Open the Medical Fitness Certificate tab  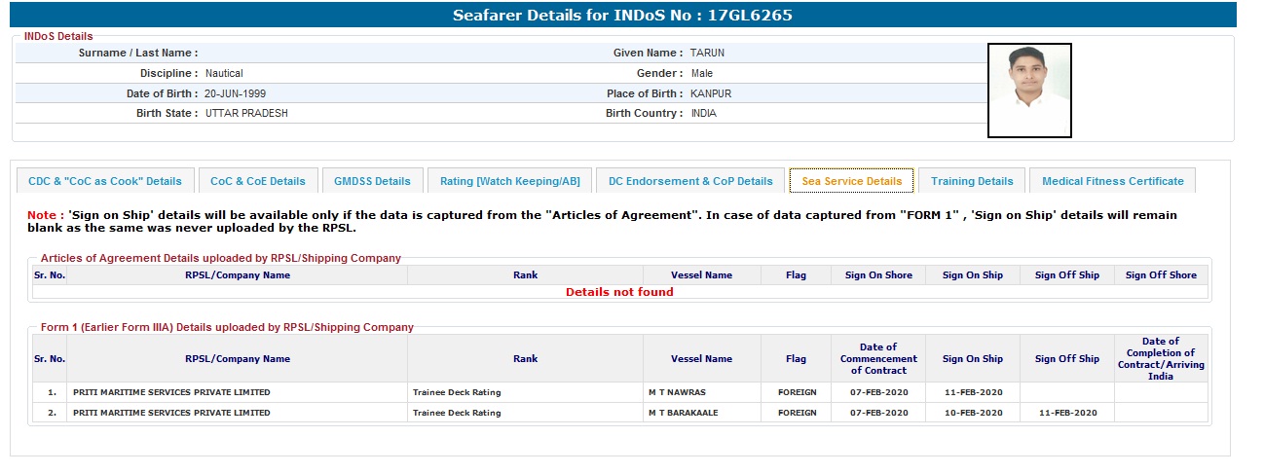point(1112,181)
